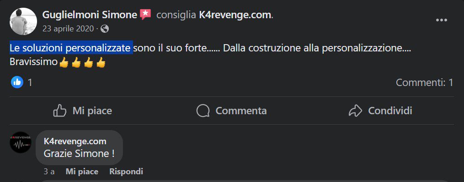Click Rispondi under the comment

click(x=126, y=172)
